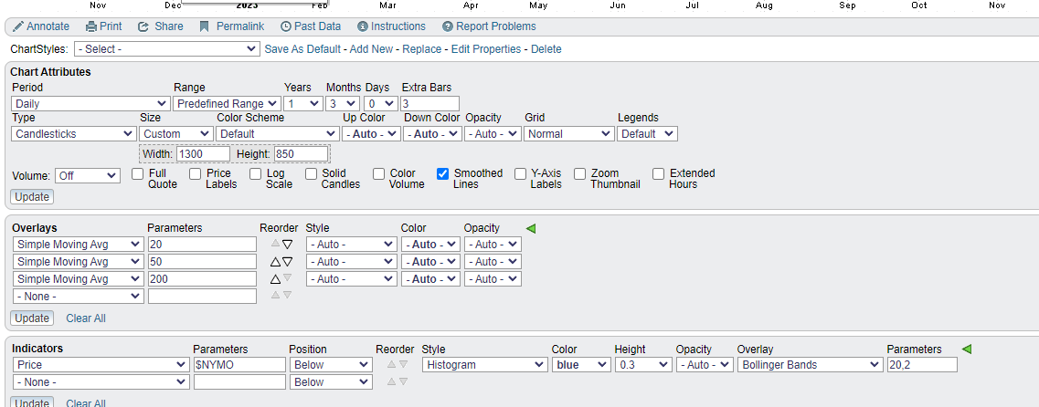Open the Legends dropdown
This screenshot has height=407, width=1039.
click(x=647, y=133)
